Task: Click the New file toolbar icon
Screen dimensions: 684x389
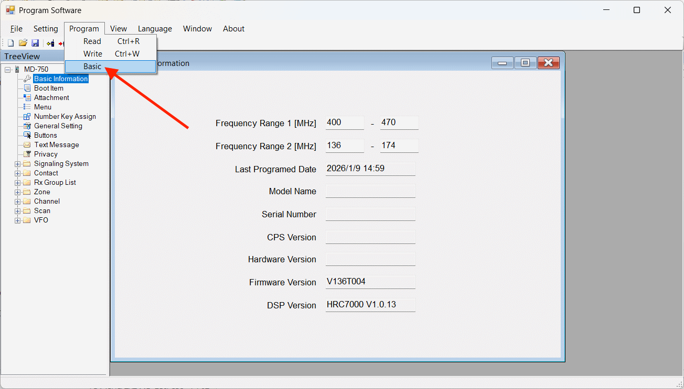Action: coord(10,43)
